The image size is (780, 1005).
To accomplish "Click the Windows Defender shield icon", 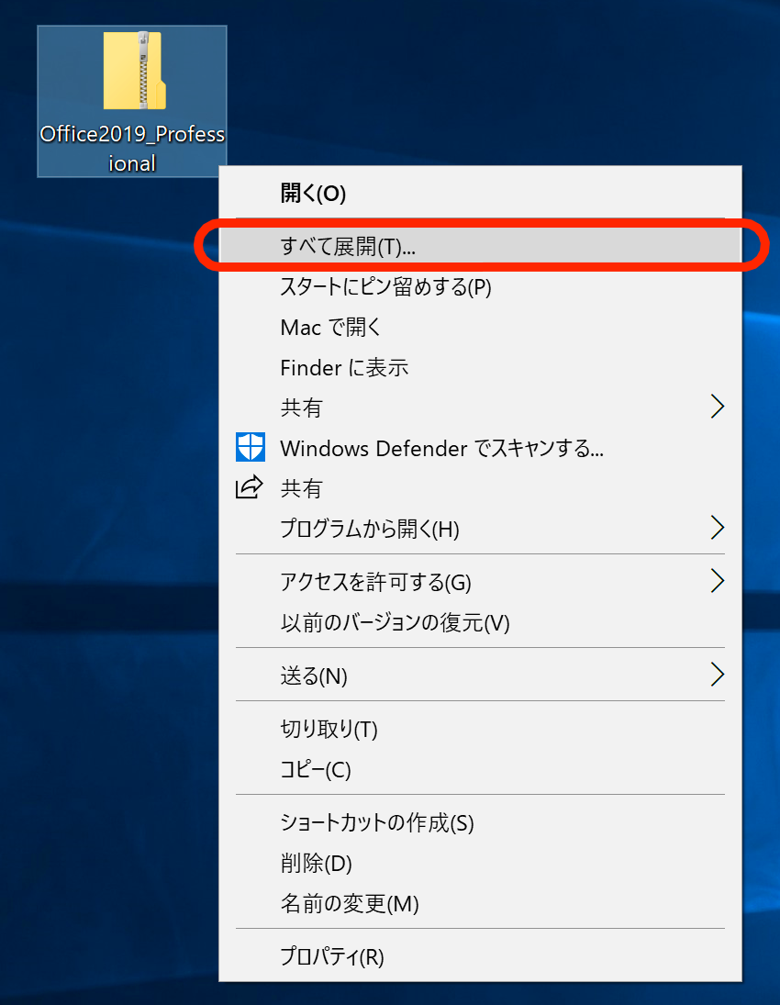I will tap(250, 447).
